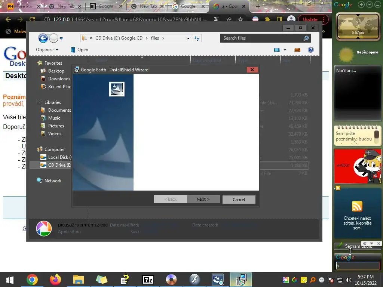Screen dimensions: 383x287
Task: Click the sticky notes gadget
Action: (x=357, y=136)
